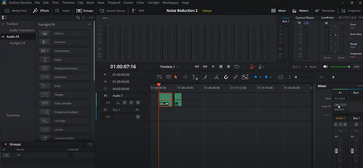This screenshot has width=363, height=168.
Task: Click the Reset loudness button
Action: 341,57
